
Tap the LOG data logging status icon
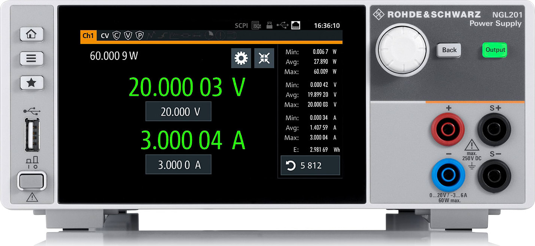coord(256,25)
